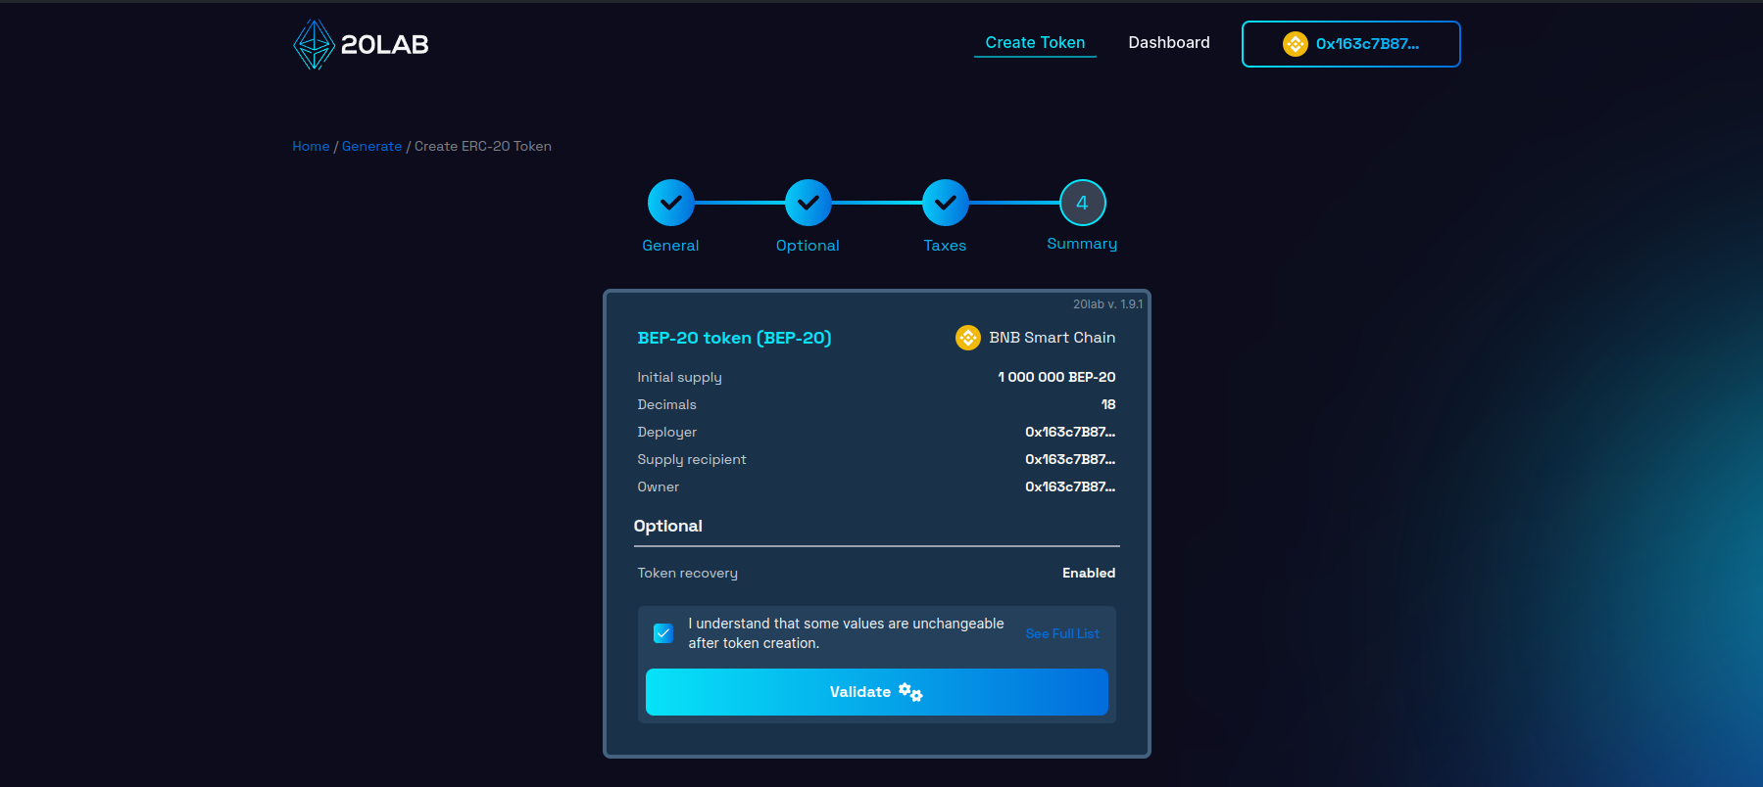The image size is (1763, 787).
Task: Click the Decimals value 18
Action: coord(1108,404)
